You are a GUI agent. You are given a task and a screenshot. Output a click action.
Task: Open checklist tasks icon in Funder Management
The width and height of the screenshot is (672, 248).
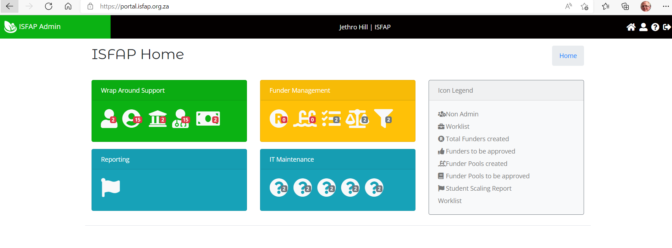[331, 119]
